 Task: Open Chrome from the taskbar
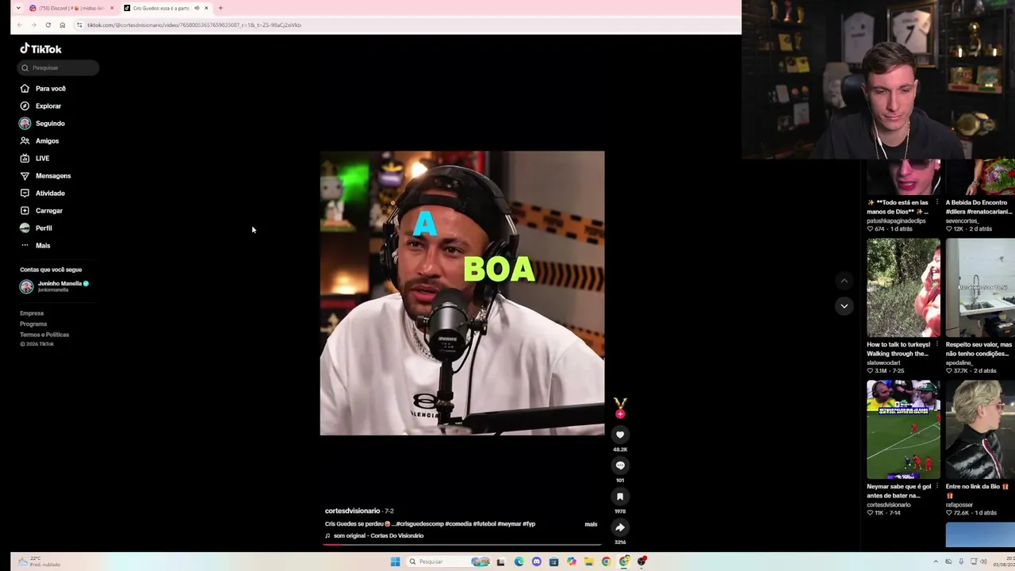pyautogui.click(x=606, y=561)
